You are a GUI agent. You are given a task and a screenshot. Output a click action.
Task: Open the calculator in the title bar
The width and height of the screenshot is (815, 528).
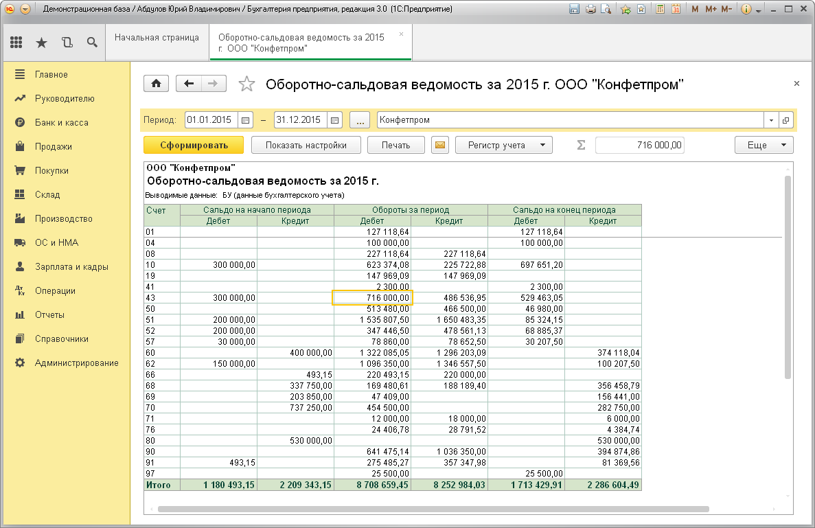661,10
